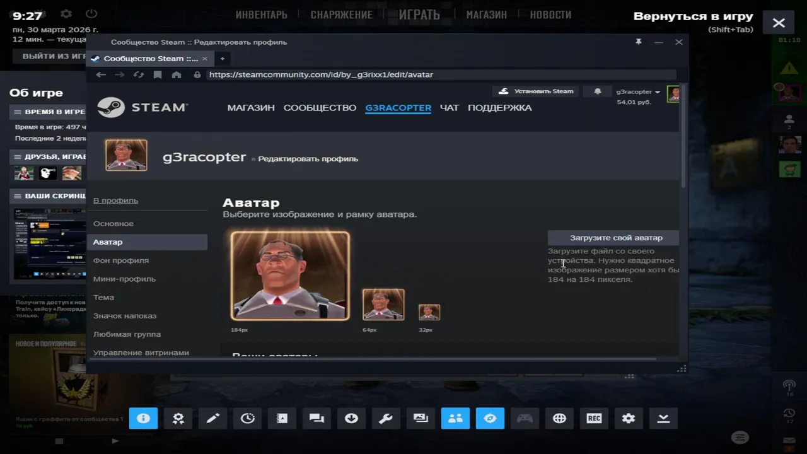The width and height of the screenshot is (807, 454).
Task: Open the notes pencil icon
Action: click(x=212, y=418)
